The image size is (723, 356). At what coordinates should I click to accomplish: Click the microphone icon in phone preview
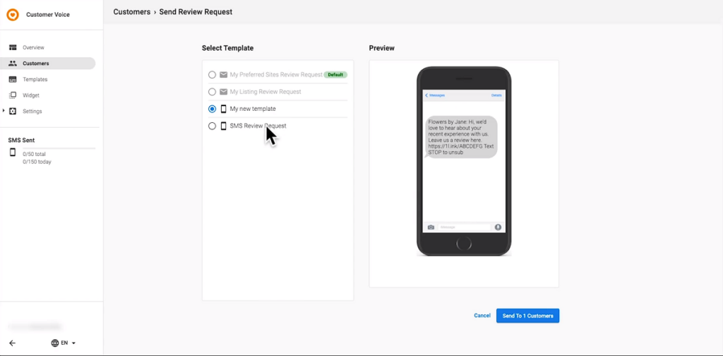[x=498, y=227]
